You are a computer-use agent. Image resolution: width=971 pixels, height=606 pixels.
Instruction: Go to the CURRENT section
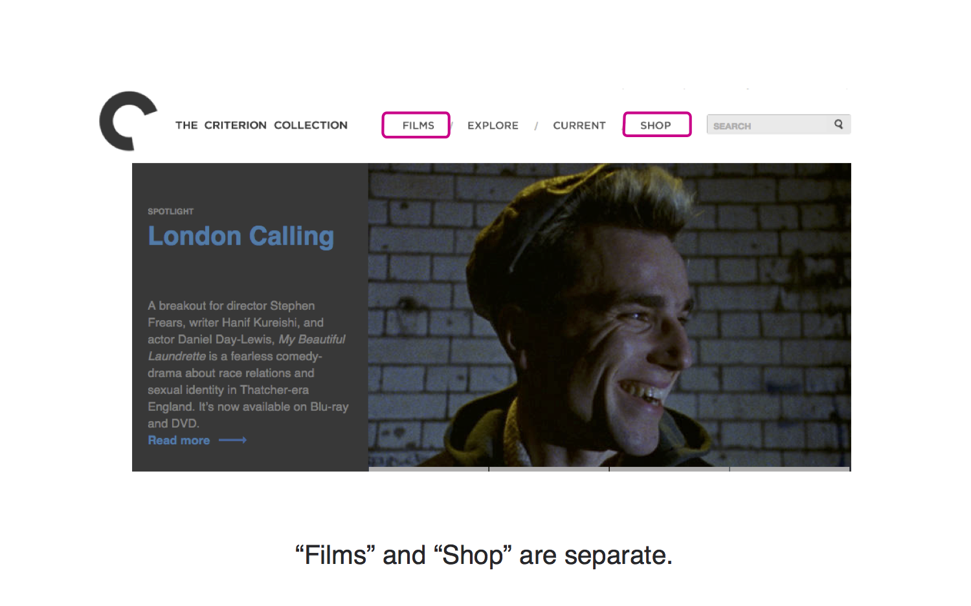tap(579, 125)
